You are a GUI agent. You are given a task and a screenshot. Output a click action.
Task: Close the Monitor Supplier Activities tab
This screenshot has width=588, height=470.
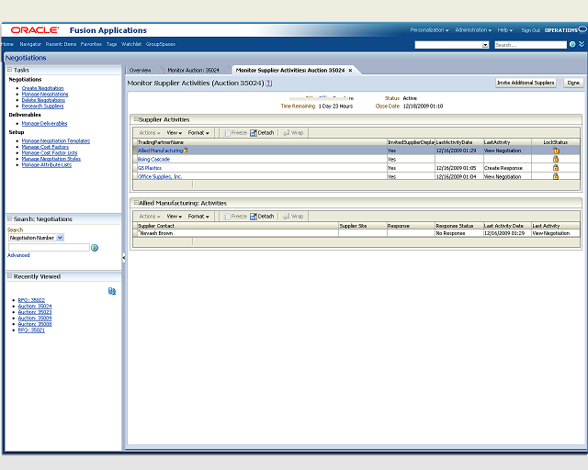click(350, 70)
